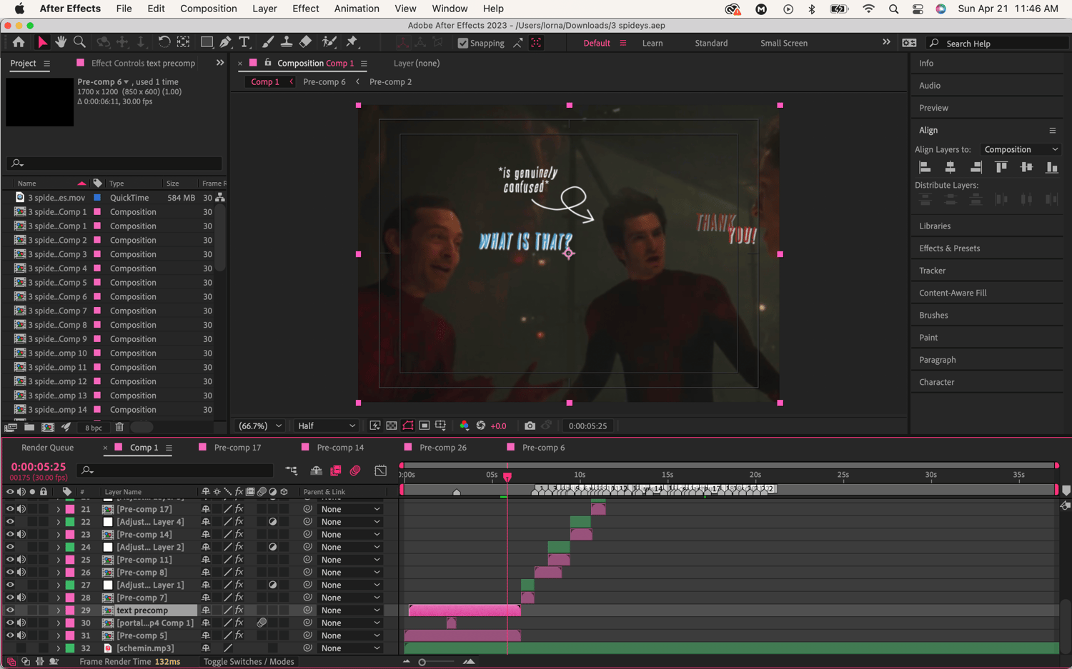Hide the text precomp layer
This screenshot has width=1072, height=669.
click(x=10, y=610)
